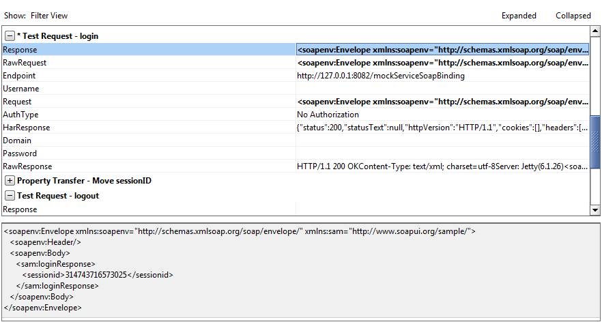Select the Response row under login
The width and height of the screenshot is (602, 322).
149,50
